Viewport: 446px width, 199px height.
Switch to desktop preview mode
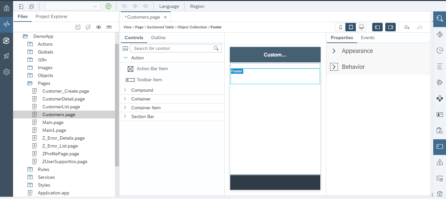click(361, 27)
